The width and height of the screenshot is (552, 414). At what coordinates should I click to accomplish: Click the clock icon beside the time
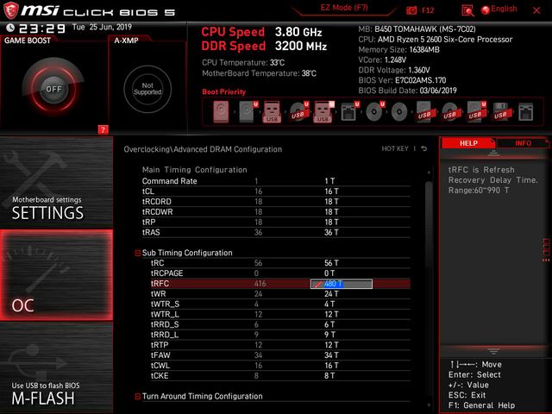click(10, 28)
